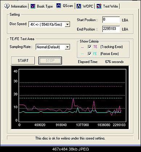Click the y-axis label 30
Screen dimensions: 141x152
coord(16,81)
